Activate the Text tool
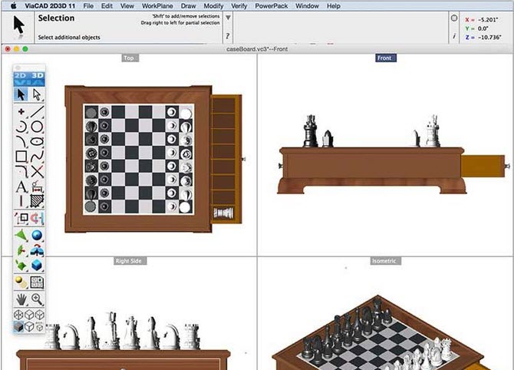The width and height of the screenshot is (514, 370). click(x=21, y=187)
